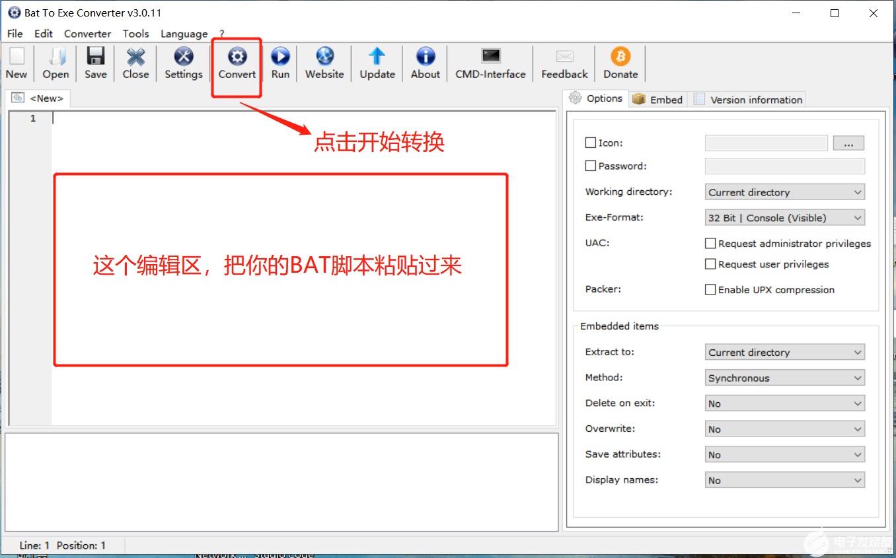The height and width of the screenshot is (558, 896).
Task: Click the app icon in title bar
Action: coord(14,13)
